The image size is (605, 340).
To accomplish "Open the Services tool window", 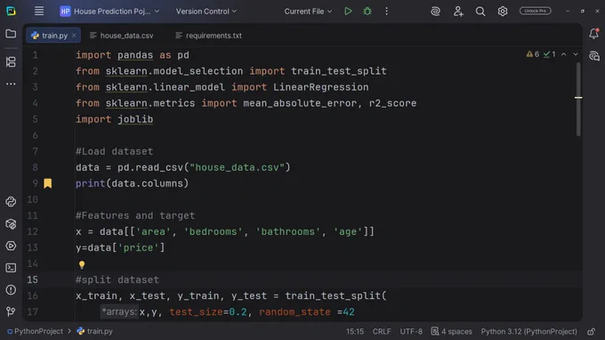I will point(11,246).
